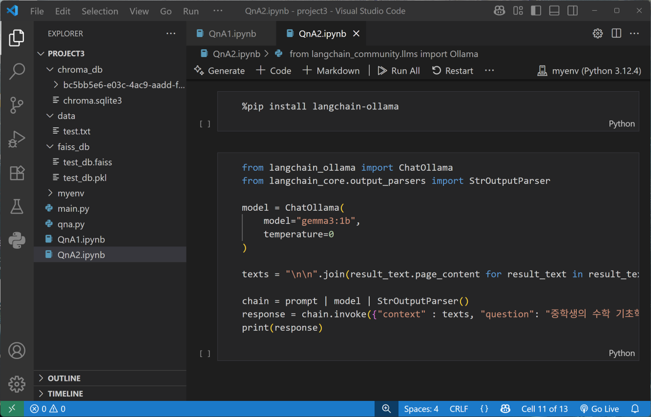Open the Extensions view icon
The image size is (651, 417).
pos(17,173)
